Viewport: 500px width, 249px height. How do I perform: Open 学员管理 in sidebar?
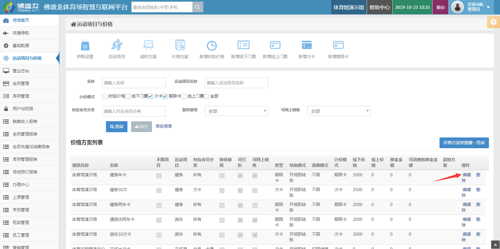pyautogui.click(x=29, y=210)
